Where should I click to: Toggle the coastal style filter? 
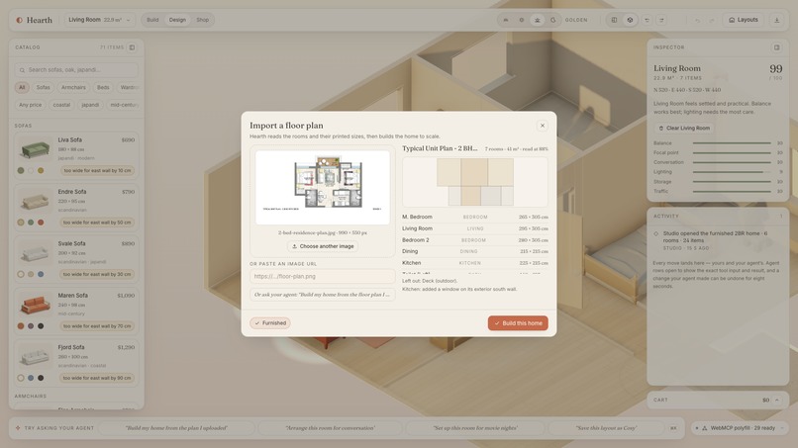[61, 105]
